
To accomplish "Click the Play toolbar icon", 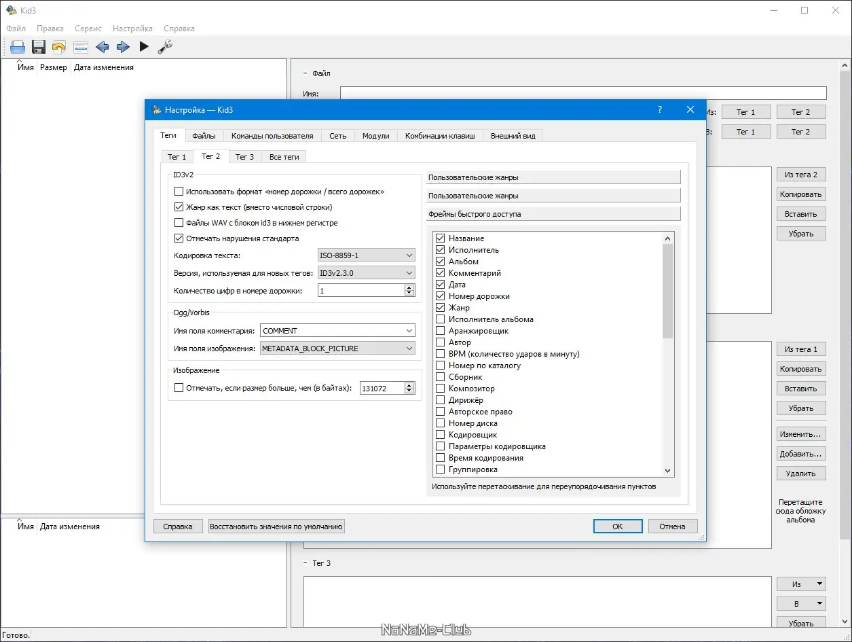I will (144, 47).
